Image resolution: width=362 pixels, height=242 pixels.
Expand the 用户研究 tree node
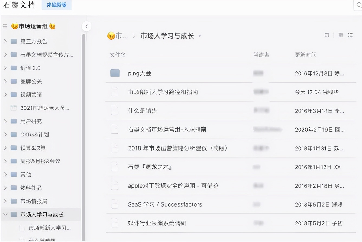[5, 121]
